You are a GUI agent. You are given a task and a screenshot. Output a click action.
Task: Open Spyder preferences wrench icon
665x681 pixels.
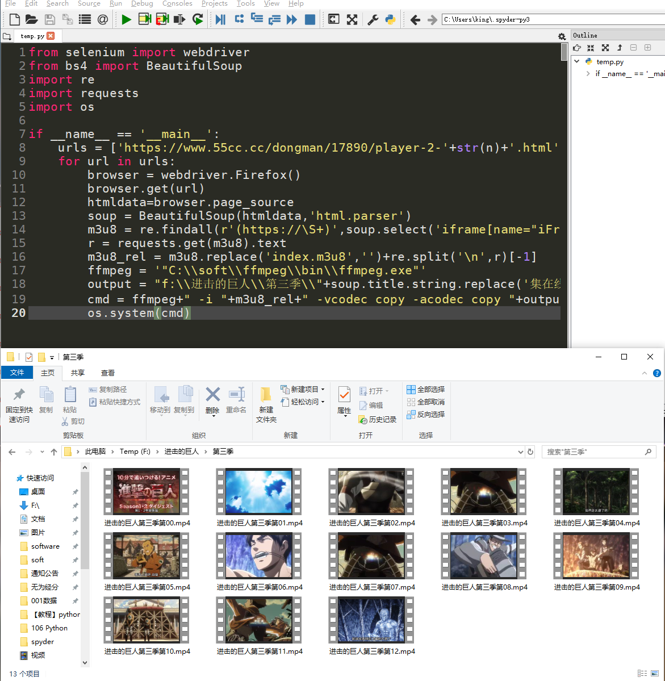click(x=373, y=19)
